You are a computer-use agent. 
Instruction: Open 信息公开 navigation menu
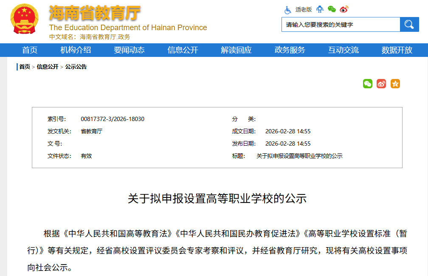183,50
